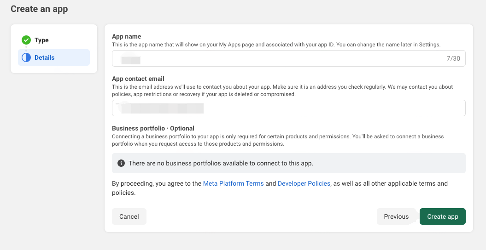Go back with the Previous button
Viewport: 486px width, 250px height.
[396, 216]
